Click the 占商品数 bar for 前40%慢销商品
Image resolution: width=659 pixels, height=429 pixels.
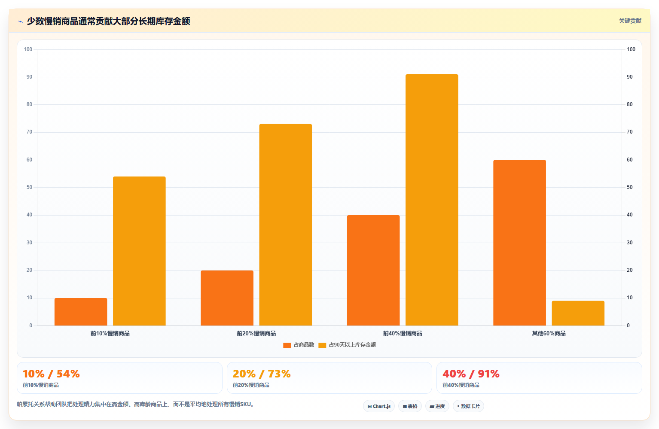click(x=373, y=270)
